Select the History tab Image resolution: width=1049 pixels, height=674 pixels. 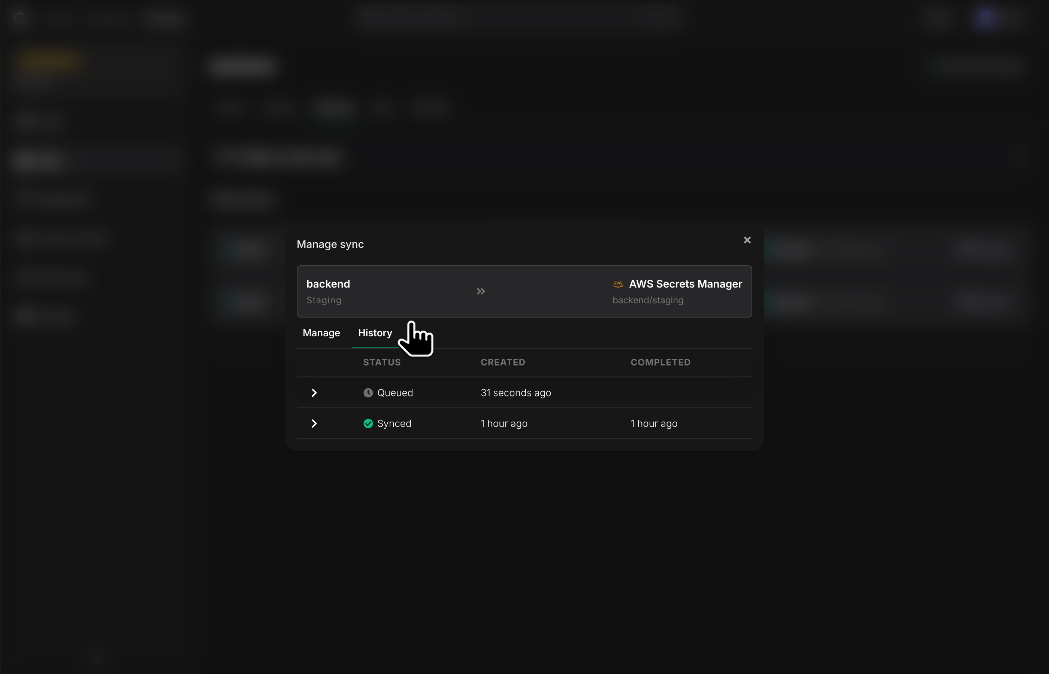pos(375,333)
